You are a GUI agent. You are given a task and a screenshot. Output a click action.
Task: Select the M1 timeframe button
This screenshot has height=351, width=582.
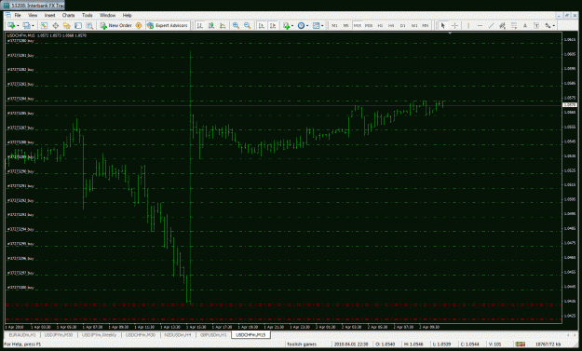coord(334,25)
